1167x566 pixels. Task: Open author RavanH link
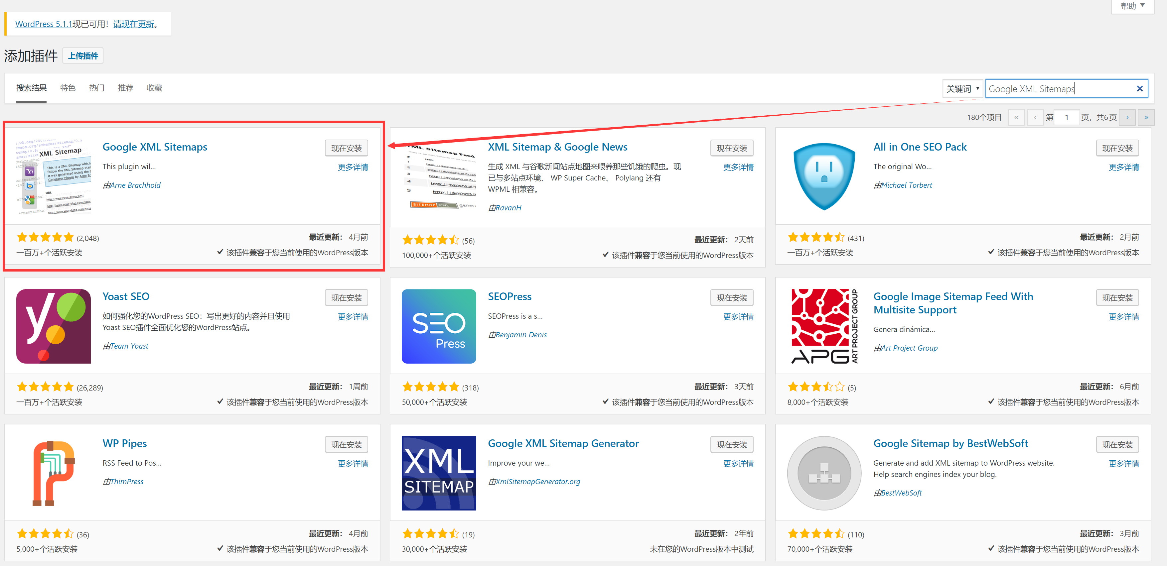pyautogui.click(x=508, y=207)
